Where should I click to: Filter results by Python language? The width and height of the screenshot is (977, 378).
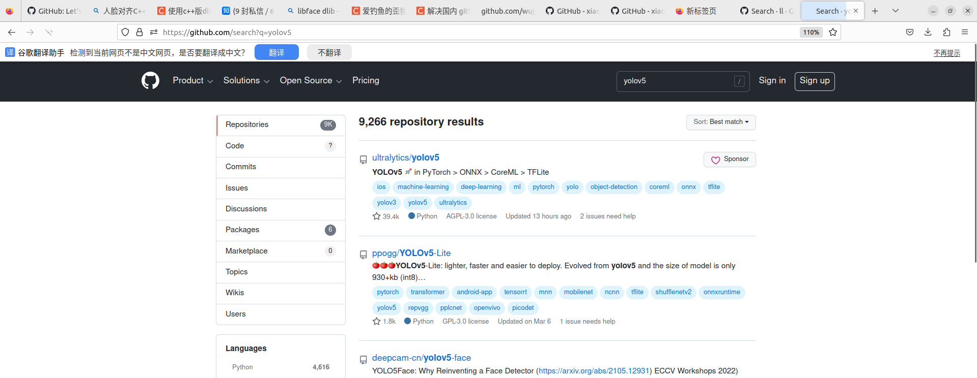(281, 367)
